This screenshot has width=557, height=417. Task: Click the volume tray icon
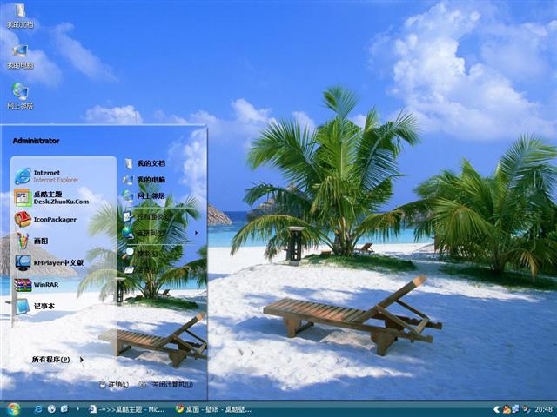tap(525, 409)
